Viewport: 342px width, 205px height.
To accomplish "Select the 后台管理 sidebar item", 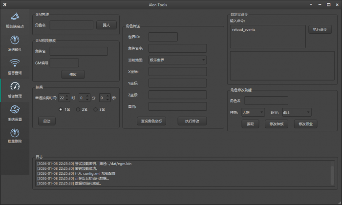I will pyautogui.click(x=15, y=90).
